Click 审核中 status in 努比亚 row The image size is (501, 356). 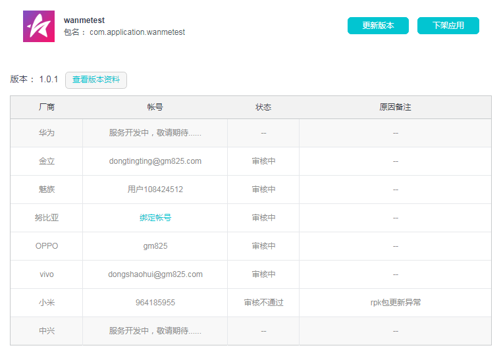pyautogui.click(x=263, y=218)
